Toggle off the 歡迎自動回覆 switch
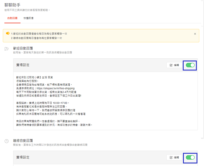204x166 pixels. pos(190,65)
